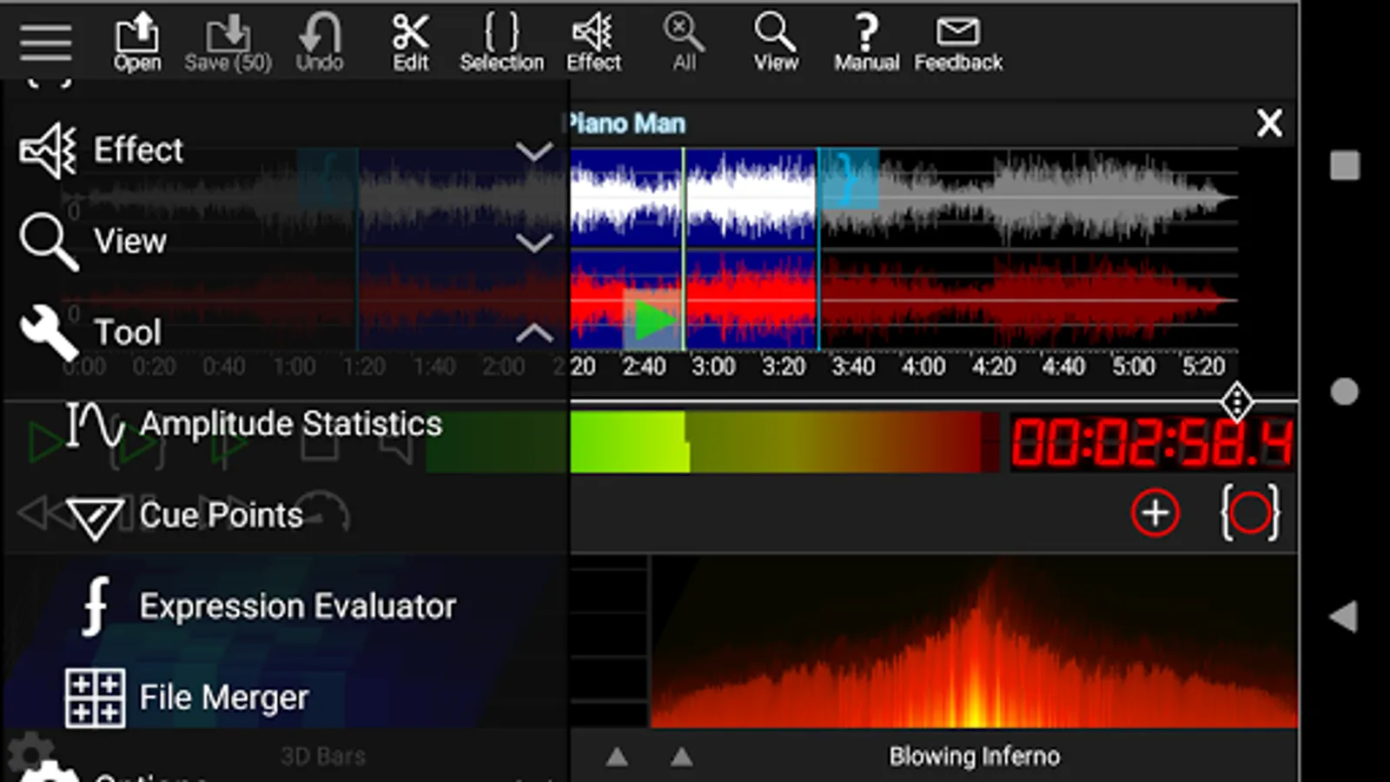Open the File Merger tool
The height and width of the screenshot is (782, 1390).
click(223, 698)
